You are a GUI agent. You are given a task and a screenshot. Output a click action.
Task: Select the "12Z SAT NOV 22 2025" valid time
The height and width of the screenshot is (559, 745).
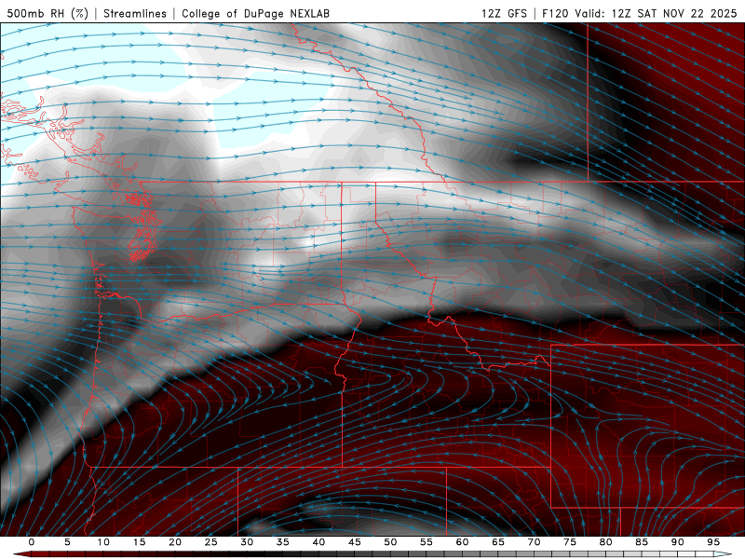click(x=674, y=13)
